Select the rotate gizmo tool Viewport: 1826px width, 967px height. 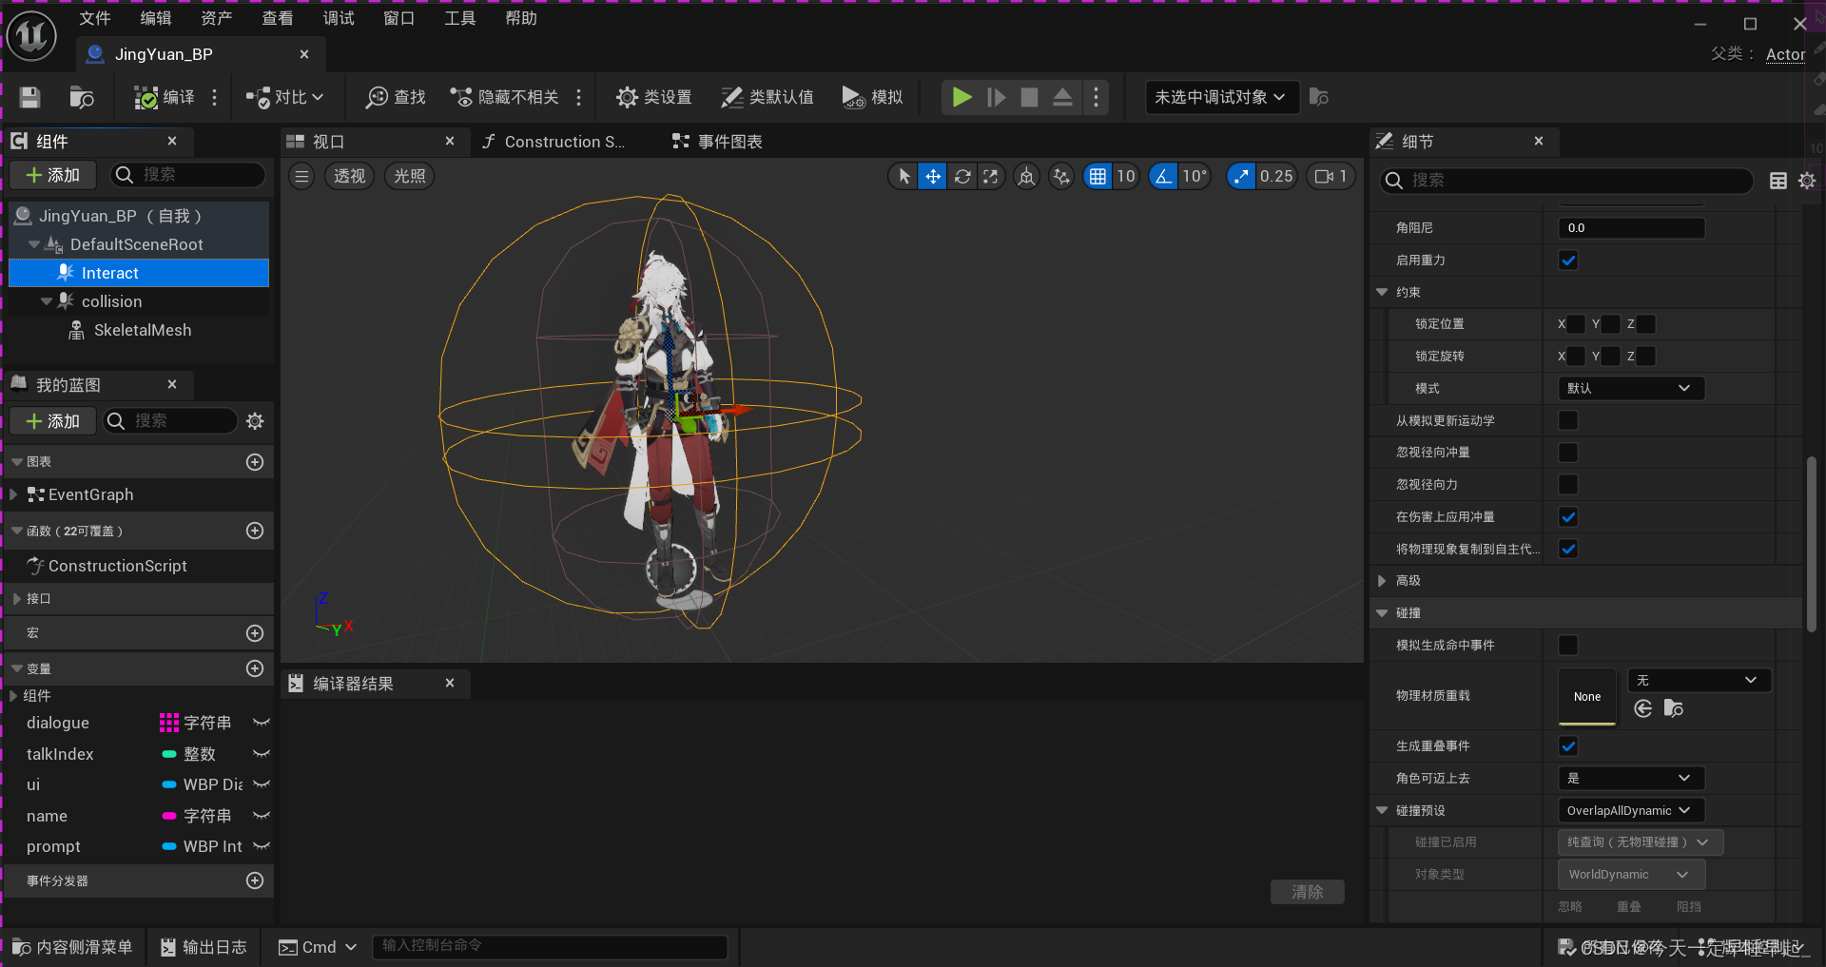pos(962,176)
